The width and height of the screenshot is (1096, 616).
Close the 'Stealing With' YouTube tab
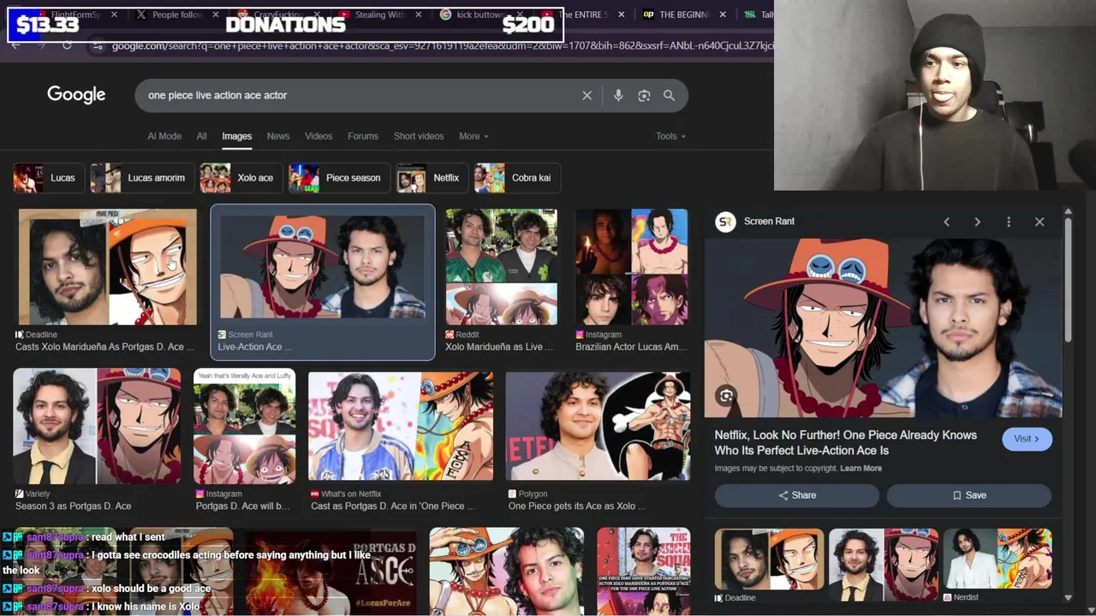418,15
